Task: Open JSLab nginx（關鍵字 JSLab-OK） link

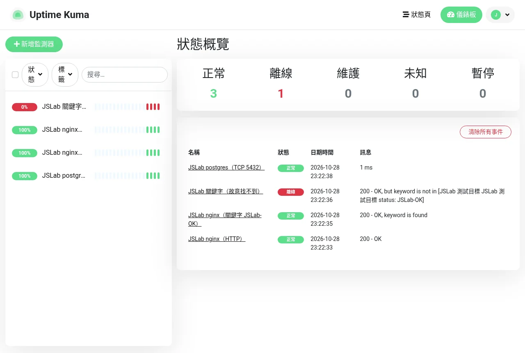Action: (225, 219)
